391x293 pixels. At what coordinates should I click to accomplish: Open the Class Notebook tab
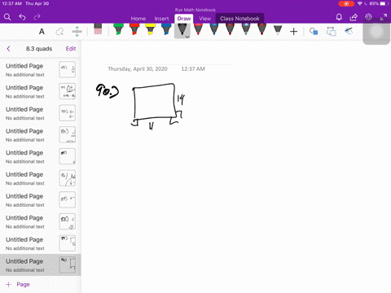tap(239, 19)
